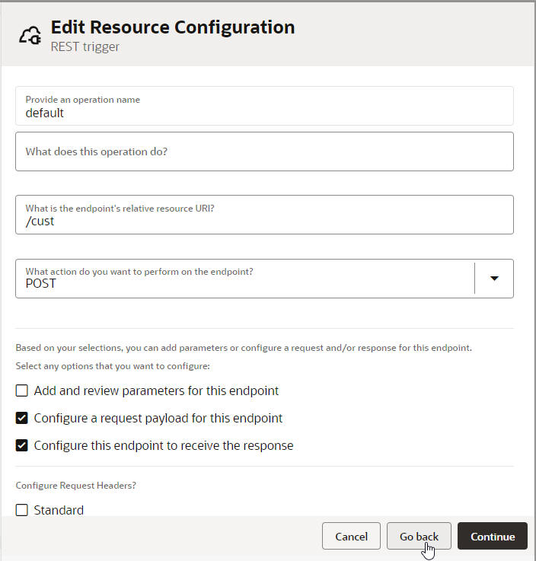Click the REST trigger cloud icon

(30, 35)
